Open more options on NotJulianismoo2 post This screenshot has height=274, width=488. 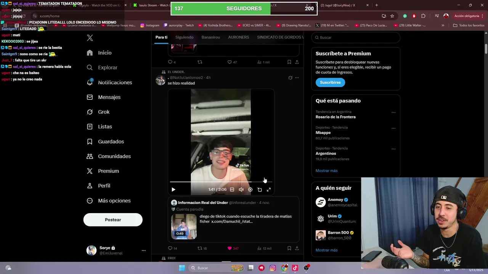point(297,78)
